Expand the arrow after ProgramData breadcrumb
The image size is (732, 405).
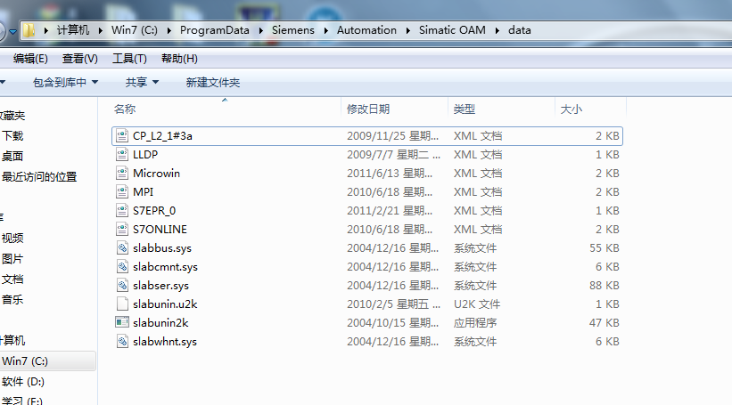261,30
